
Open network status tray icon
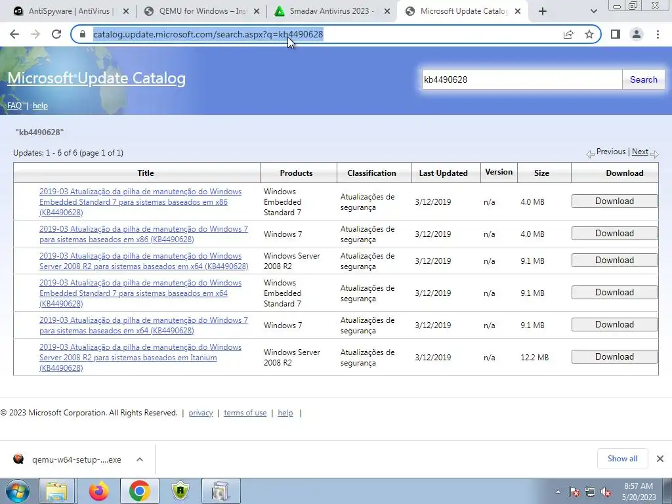click(590, 492)
